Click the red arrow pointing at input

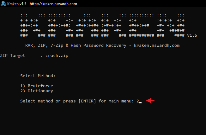[150, 101]
